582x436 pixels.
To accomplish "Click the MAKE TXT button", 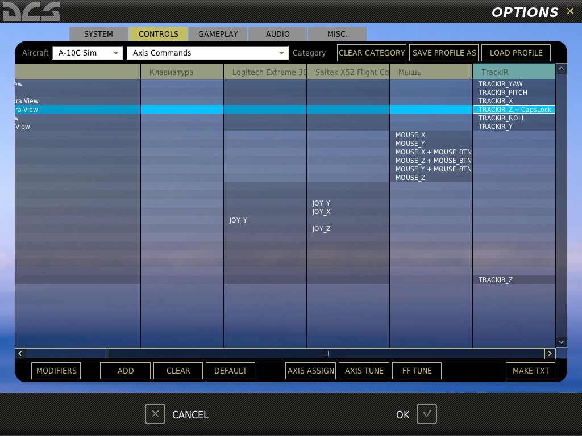I will (x=531, y=371).
